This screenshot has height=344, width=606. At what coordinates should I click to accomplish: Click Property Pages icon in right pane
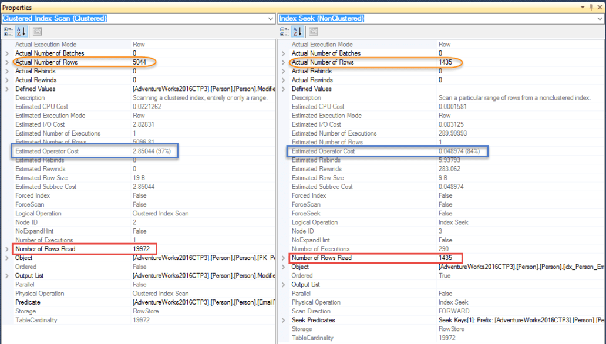311,31
